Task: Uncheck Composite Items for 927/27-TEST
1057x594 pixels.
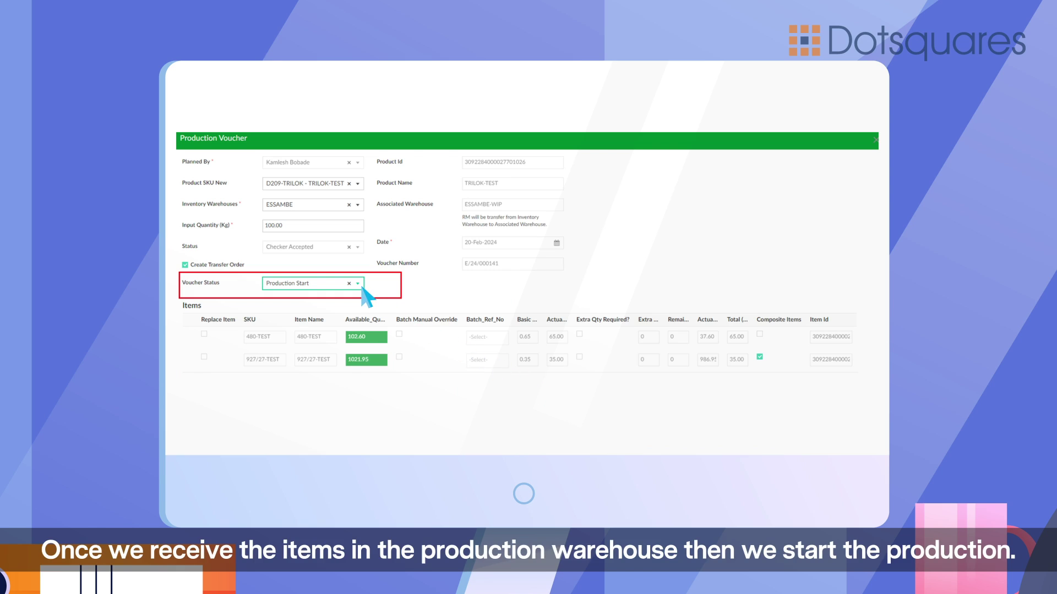Action: point(760,356)
